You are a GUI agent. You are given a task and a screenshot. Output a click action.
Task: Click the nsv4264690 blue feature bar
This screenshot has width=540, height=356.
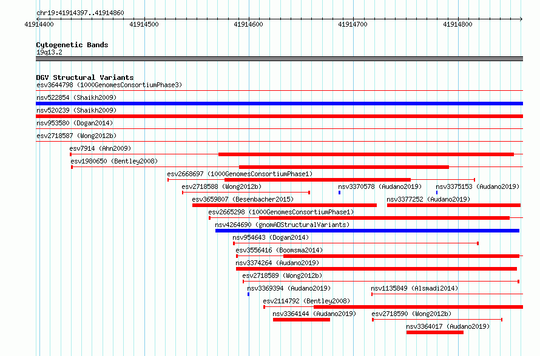(x=367, y=231)
